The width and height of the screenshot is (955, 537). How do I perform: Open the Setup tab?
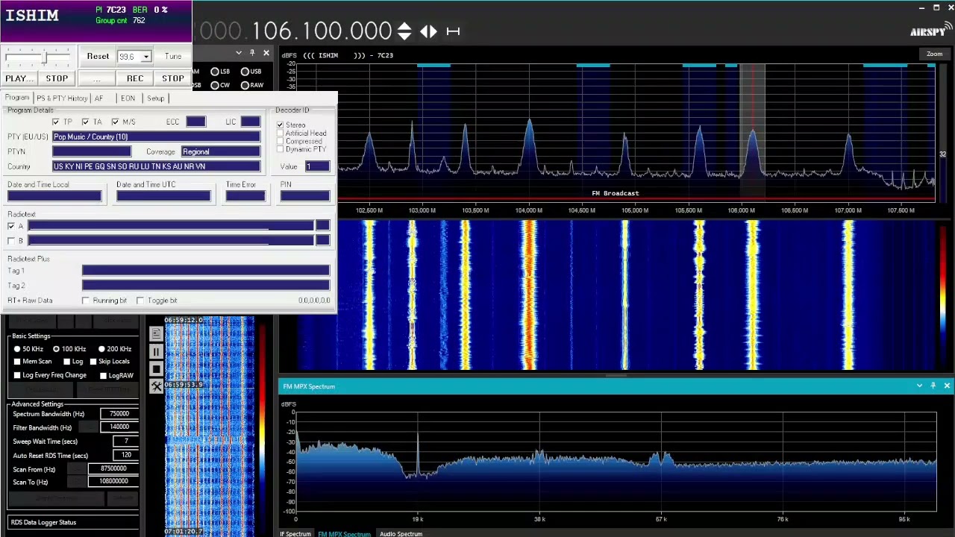point(155,98)
